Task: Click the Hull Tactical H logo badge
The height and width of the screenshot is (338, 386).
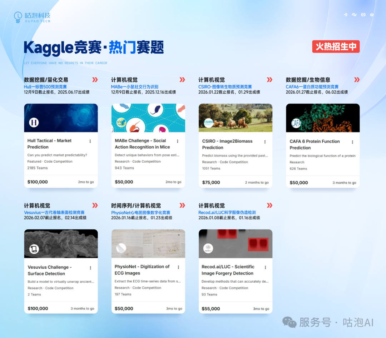Action: pyautogui.click(x=34, y=122)
